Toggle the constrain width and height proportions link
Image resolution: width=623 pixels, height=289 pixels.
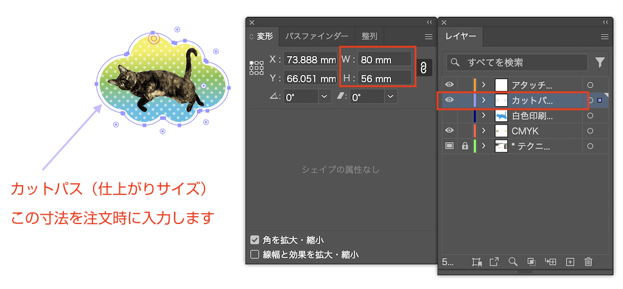[423, 69]
